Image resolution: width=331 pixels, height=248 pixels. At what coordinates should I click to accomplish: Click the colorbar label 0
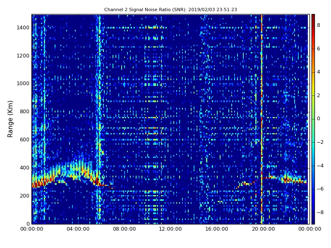coord(319,119)
